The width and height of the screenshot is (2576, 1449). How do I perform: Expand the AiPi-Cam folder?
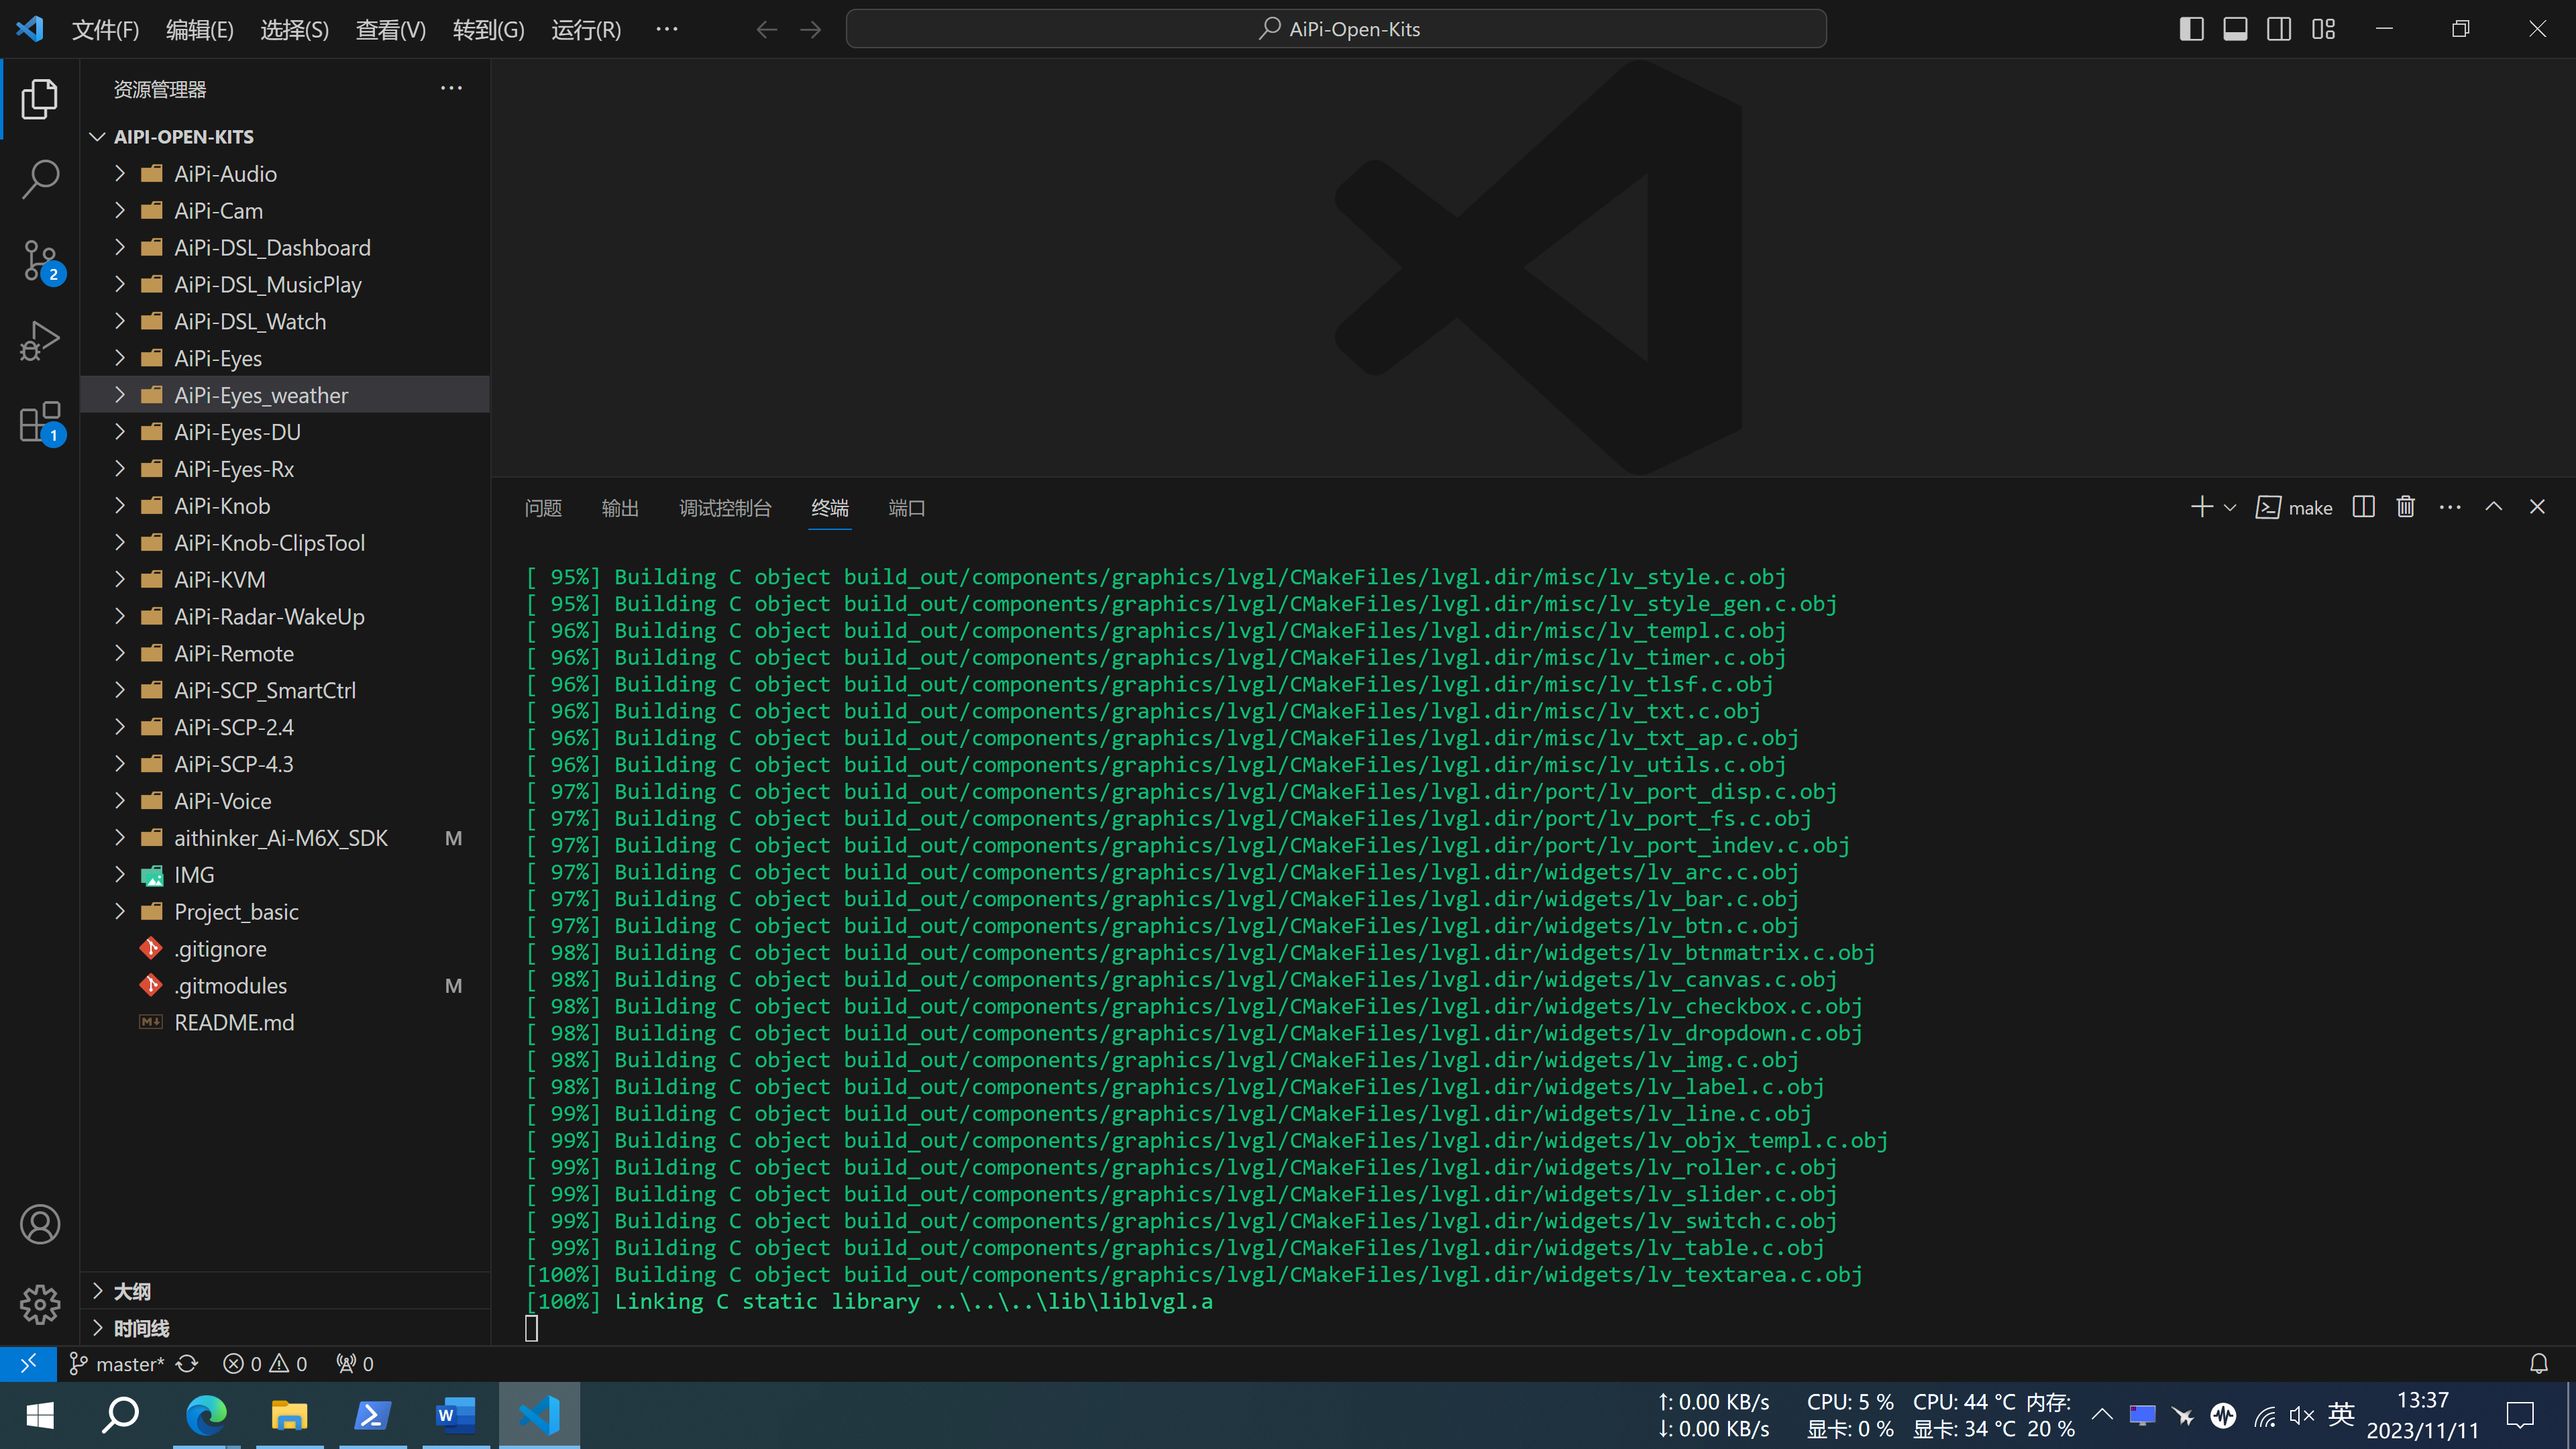point(285,211)
